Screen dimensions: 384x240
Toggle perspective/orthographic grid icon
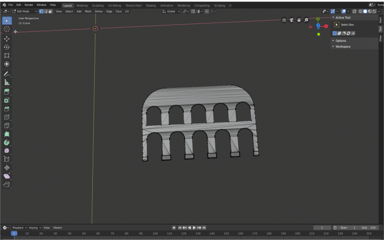pyautogui.click(x=284, y=20)
